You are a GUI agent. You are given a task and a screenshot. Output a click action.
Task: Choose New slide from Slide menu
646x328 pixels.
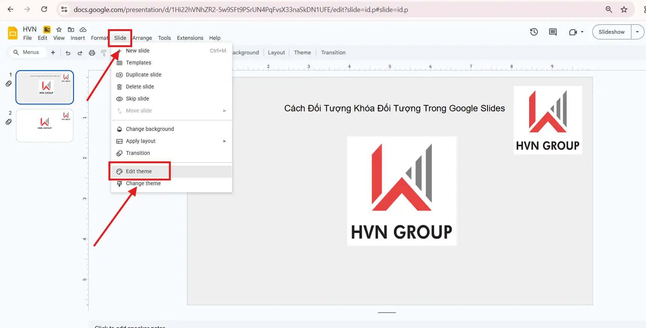[172, 51]
